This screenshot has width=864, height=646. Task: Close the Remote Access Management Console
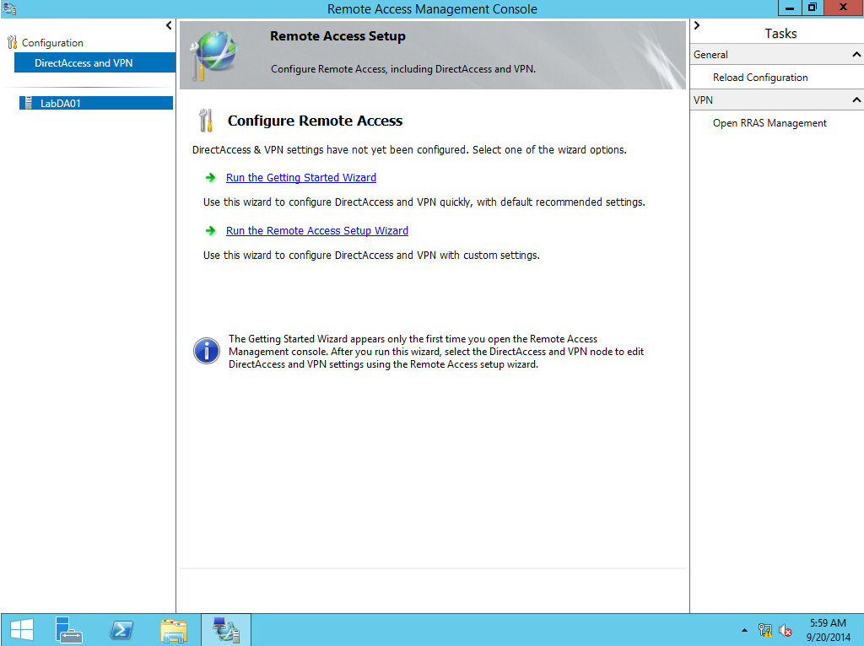point(844,8)
